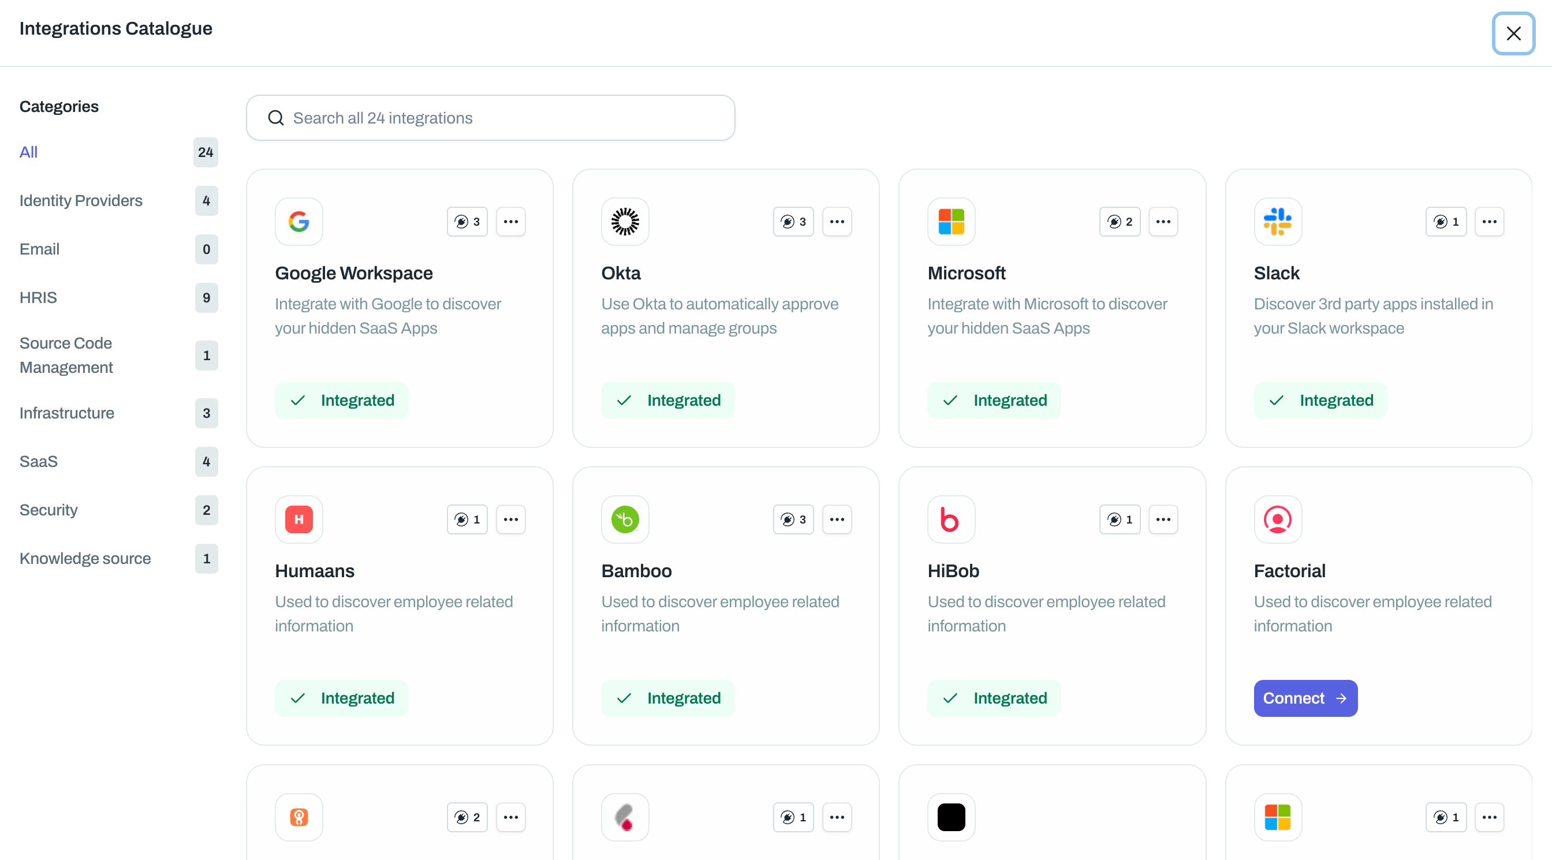Focus the Search all 24 integrations field
This screenshot has height=860, width=1552.
(x=500, y=118)
